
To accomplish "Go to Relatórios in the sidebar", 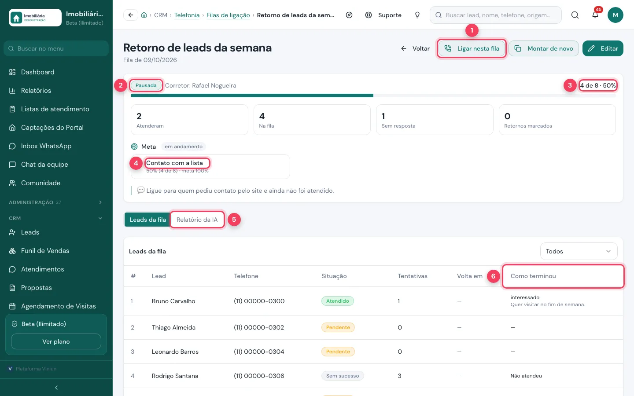I will pos(56,91).
